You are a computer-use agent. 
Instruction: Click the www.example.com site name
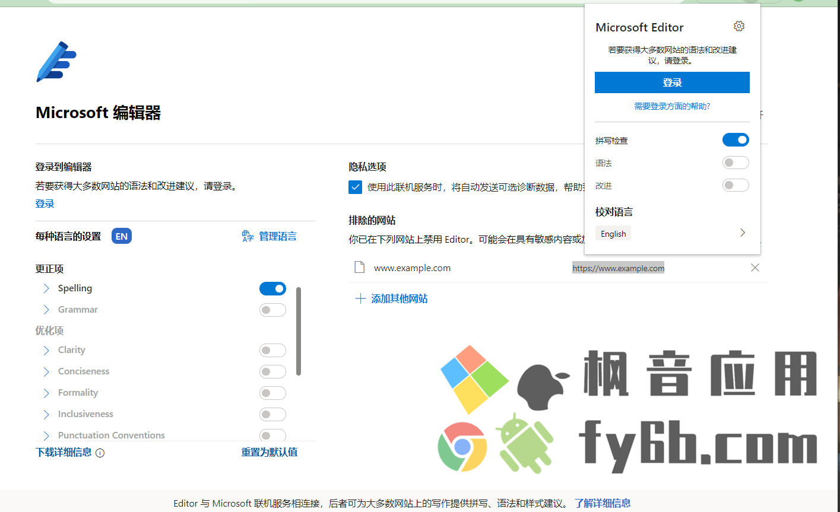(x=412, y=268)
